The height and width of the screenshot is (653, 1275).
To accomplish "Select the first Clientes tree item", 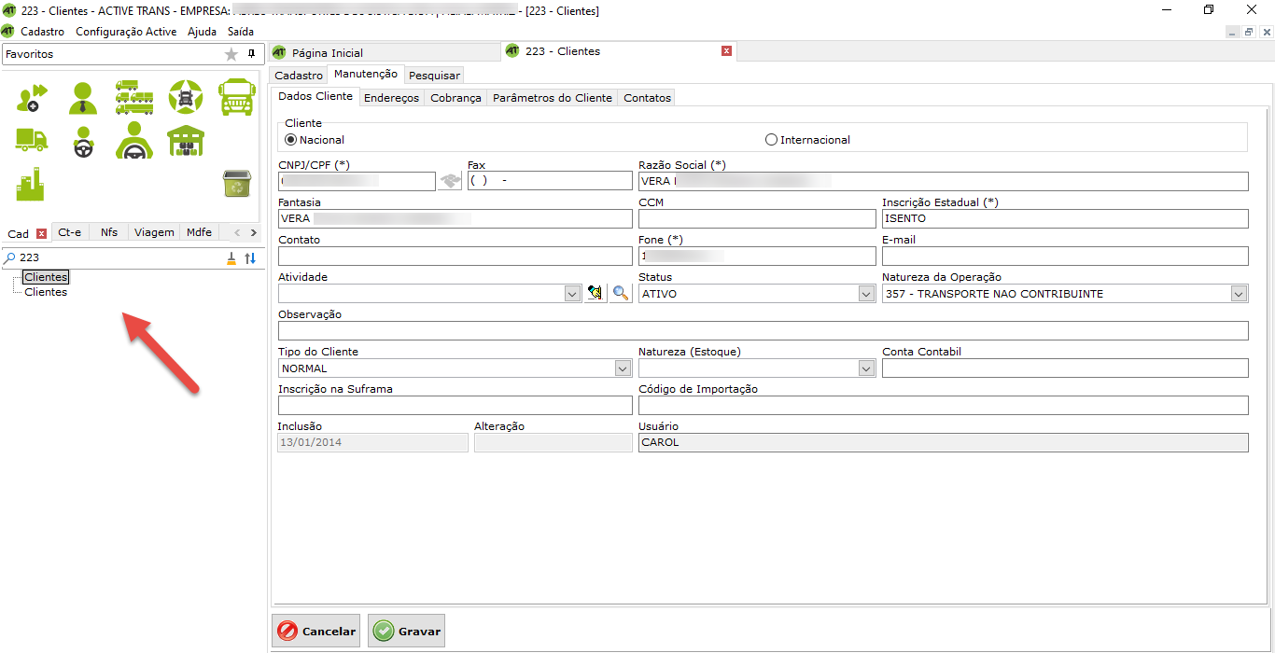I will click(46, 277).
